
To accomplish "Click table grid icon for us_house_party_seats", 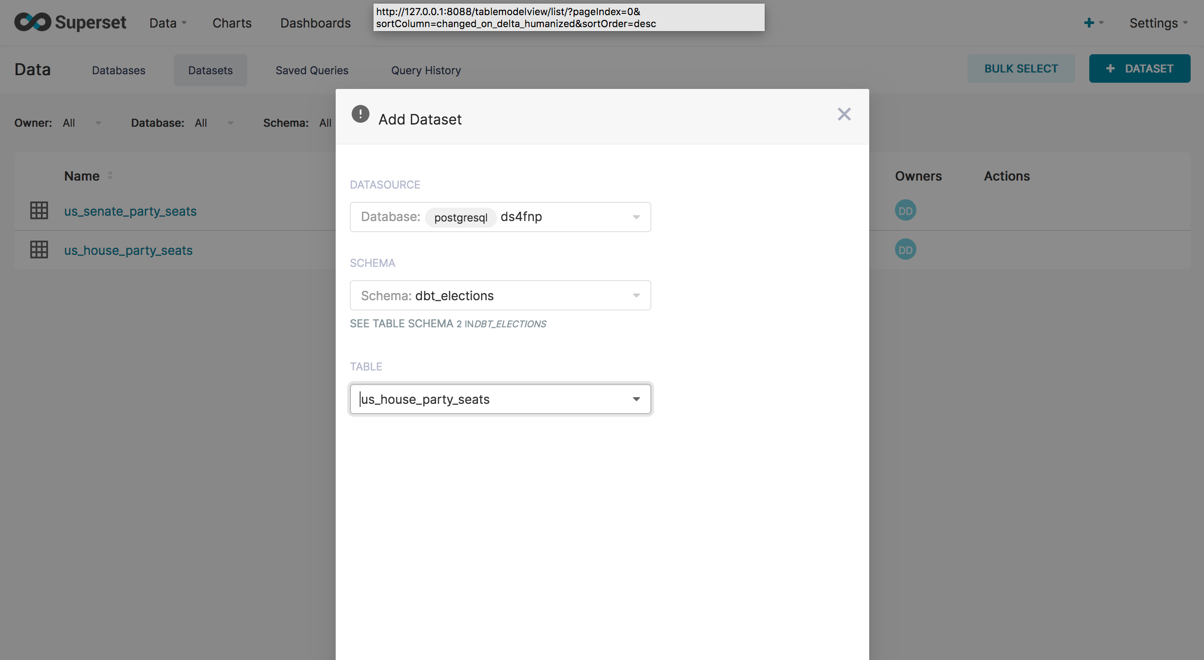I will click(39, 250).
